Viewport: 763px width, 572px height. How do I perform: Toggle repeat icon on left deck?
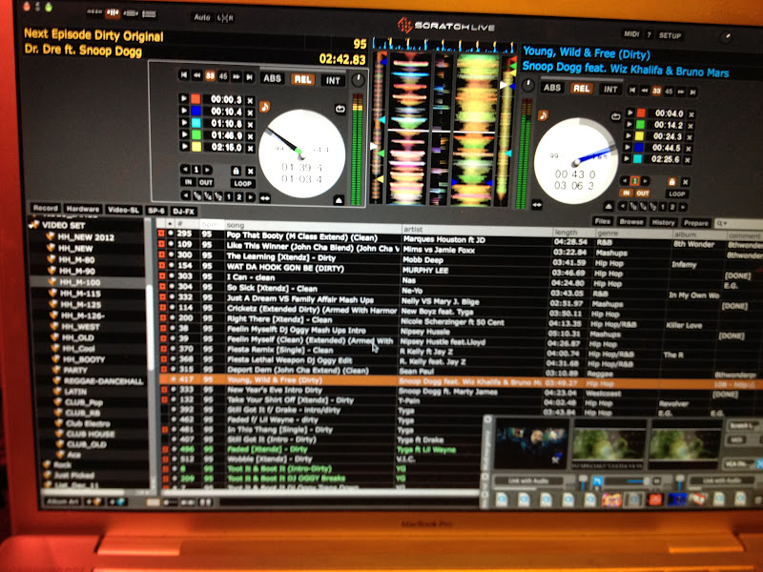(x=340, y=109)
